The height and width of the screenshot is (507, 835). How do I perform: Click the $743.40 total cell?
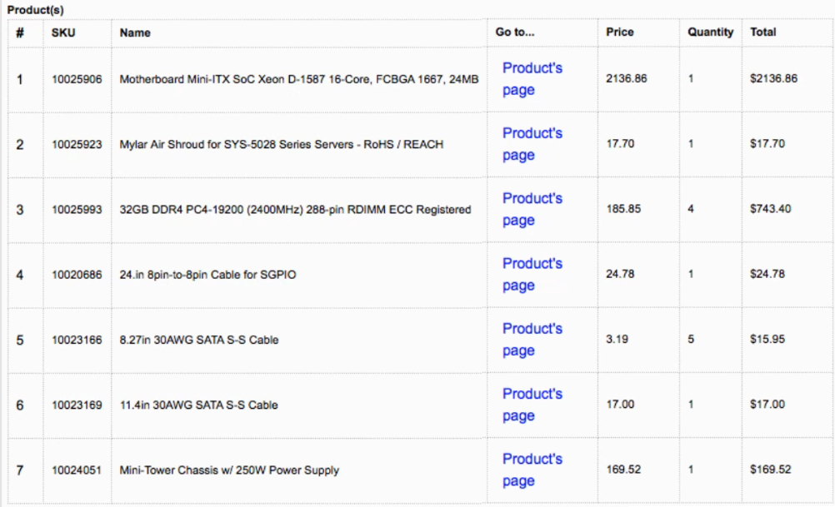point(770,209)
